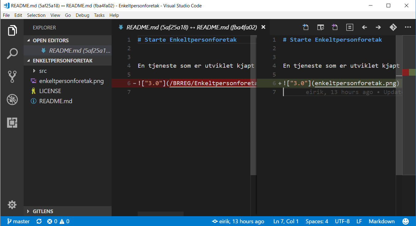Click the Ln 7, Col 1 indicator

pyautogui.click(x=286, y=221)
